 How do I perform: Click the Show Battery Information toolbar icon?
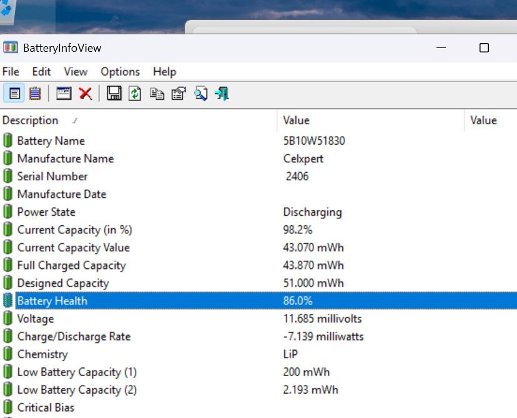coord(15,94)
